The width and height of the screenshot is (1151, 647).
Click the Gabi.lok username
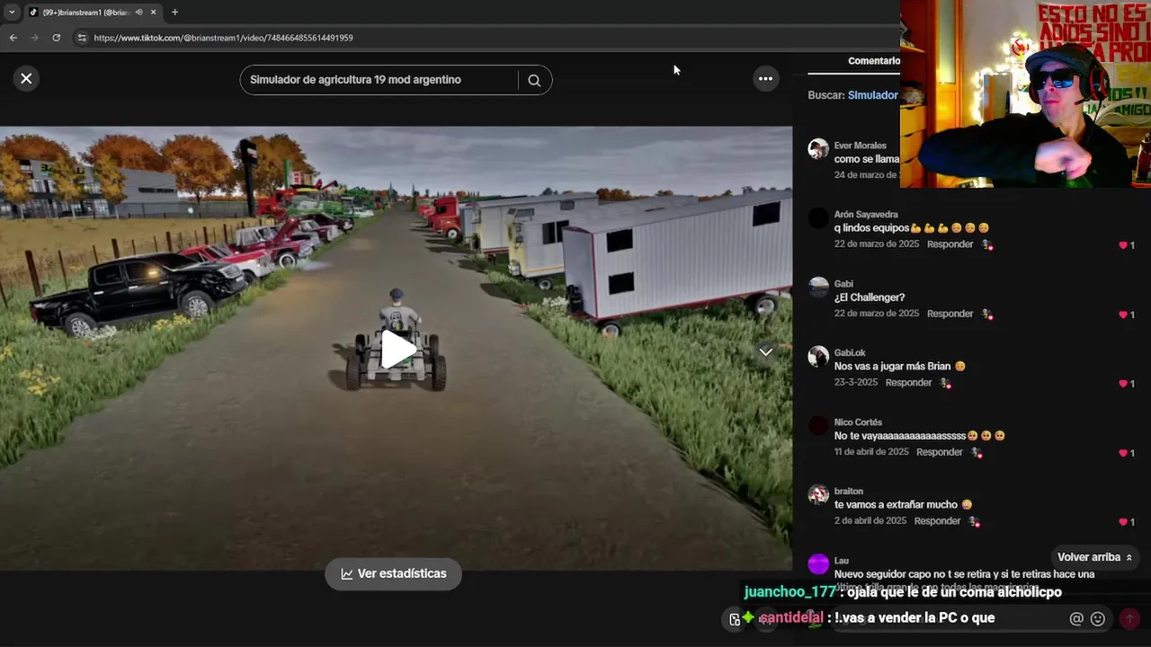point(850,353)
